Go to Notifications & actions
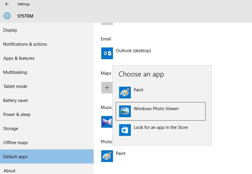Viewport: 252px width, 174px height. point(25,44)
